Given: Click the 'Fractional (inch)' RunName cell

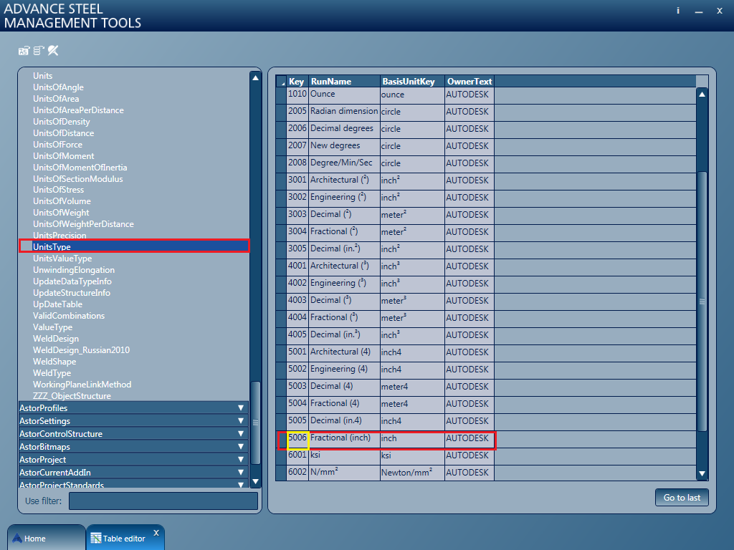Looking at the screenshot, I should pos(345,440).
